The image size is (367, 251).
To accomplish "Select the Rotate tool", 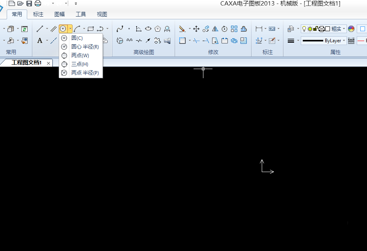I will [224, 29].
